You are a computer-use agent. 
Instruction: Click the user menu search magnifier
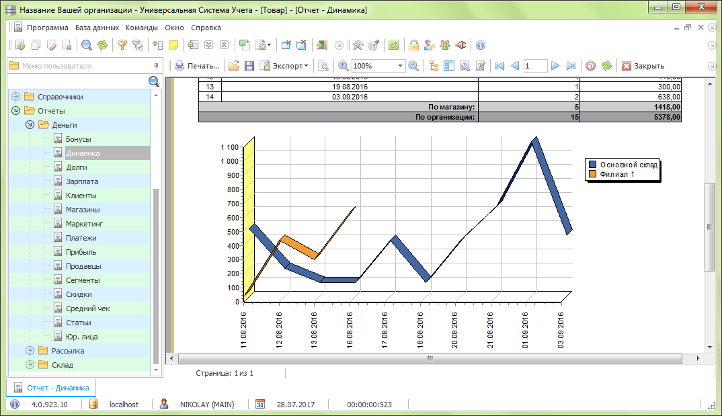pos(154,81)
